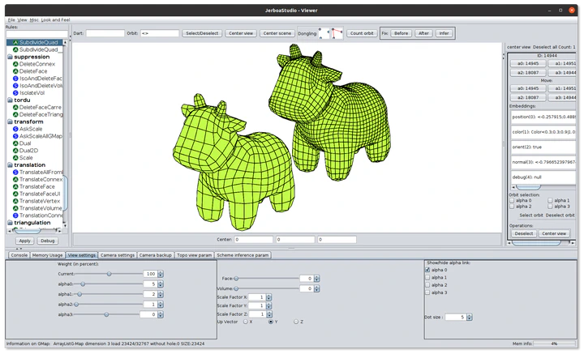Click the Scale Factor Z spinner arrows

[269, 314]
